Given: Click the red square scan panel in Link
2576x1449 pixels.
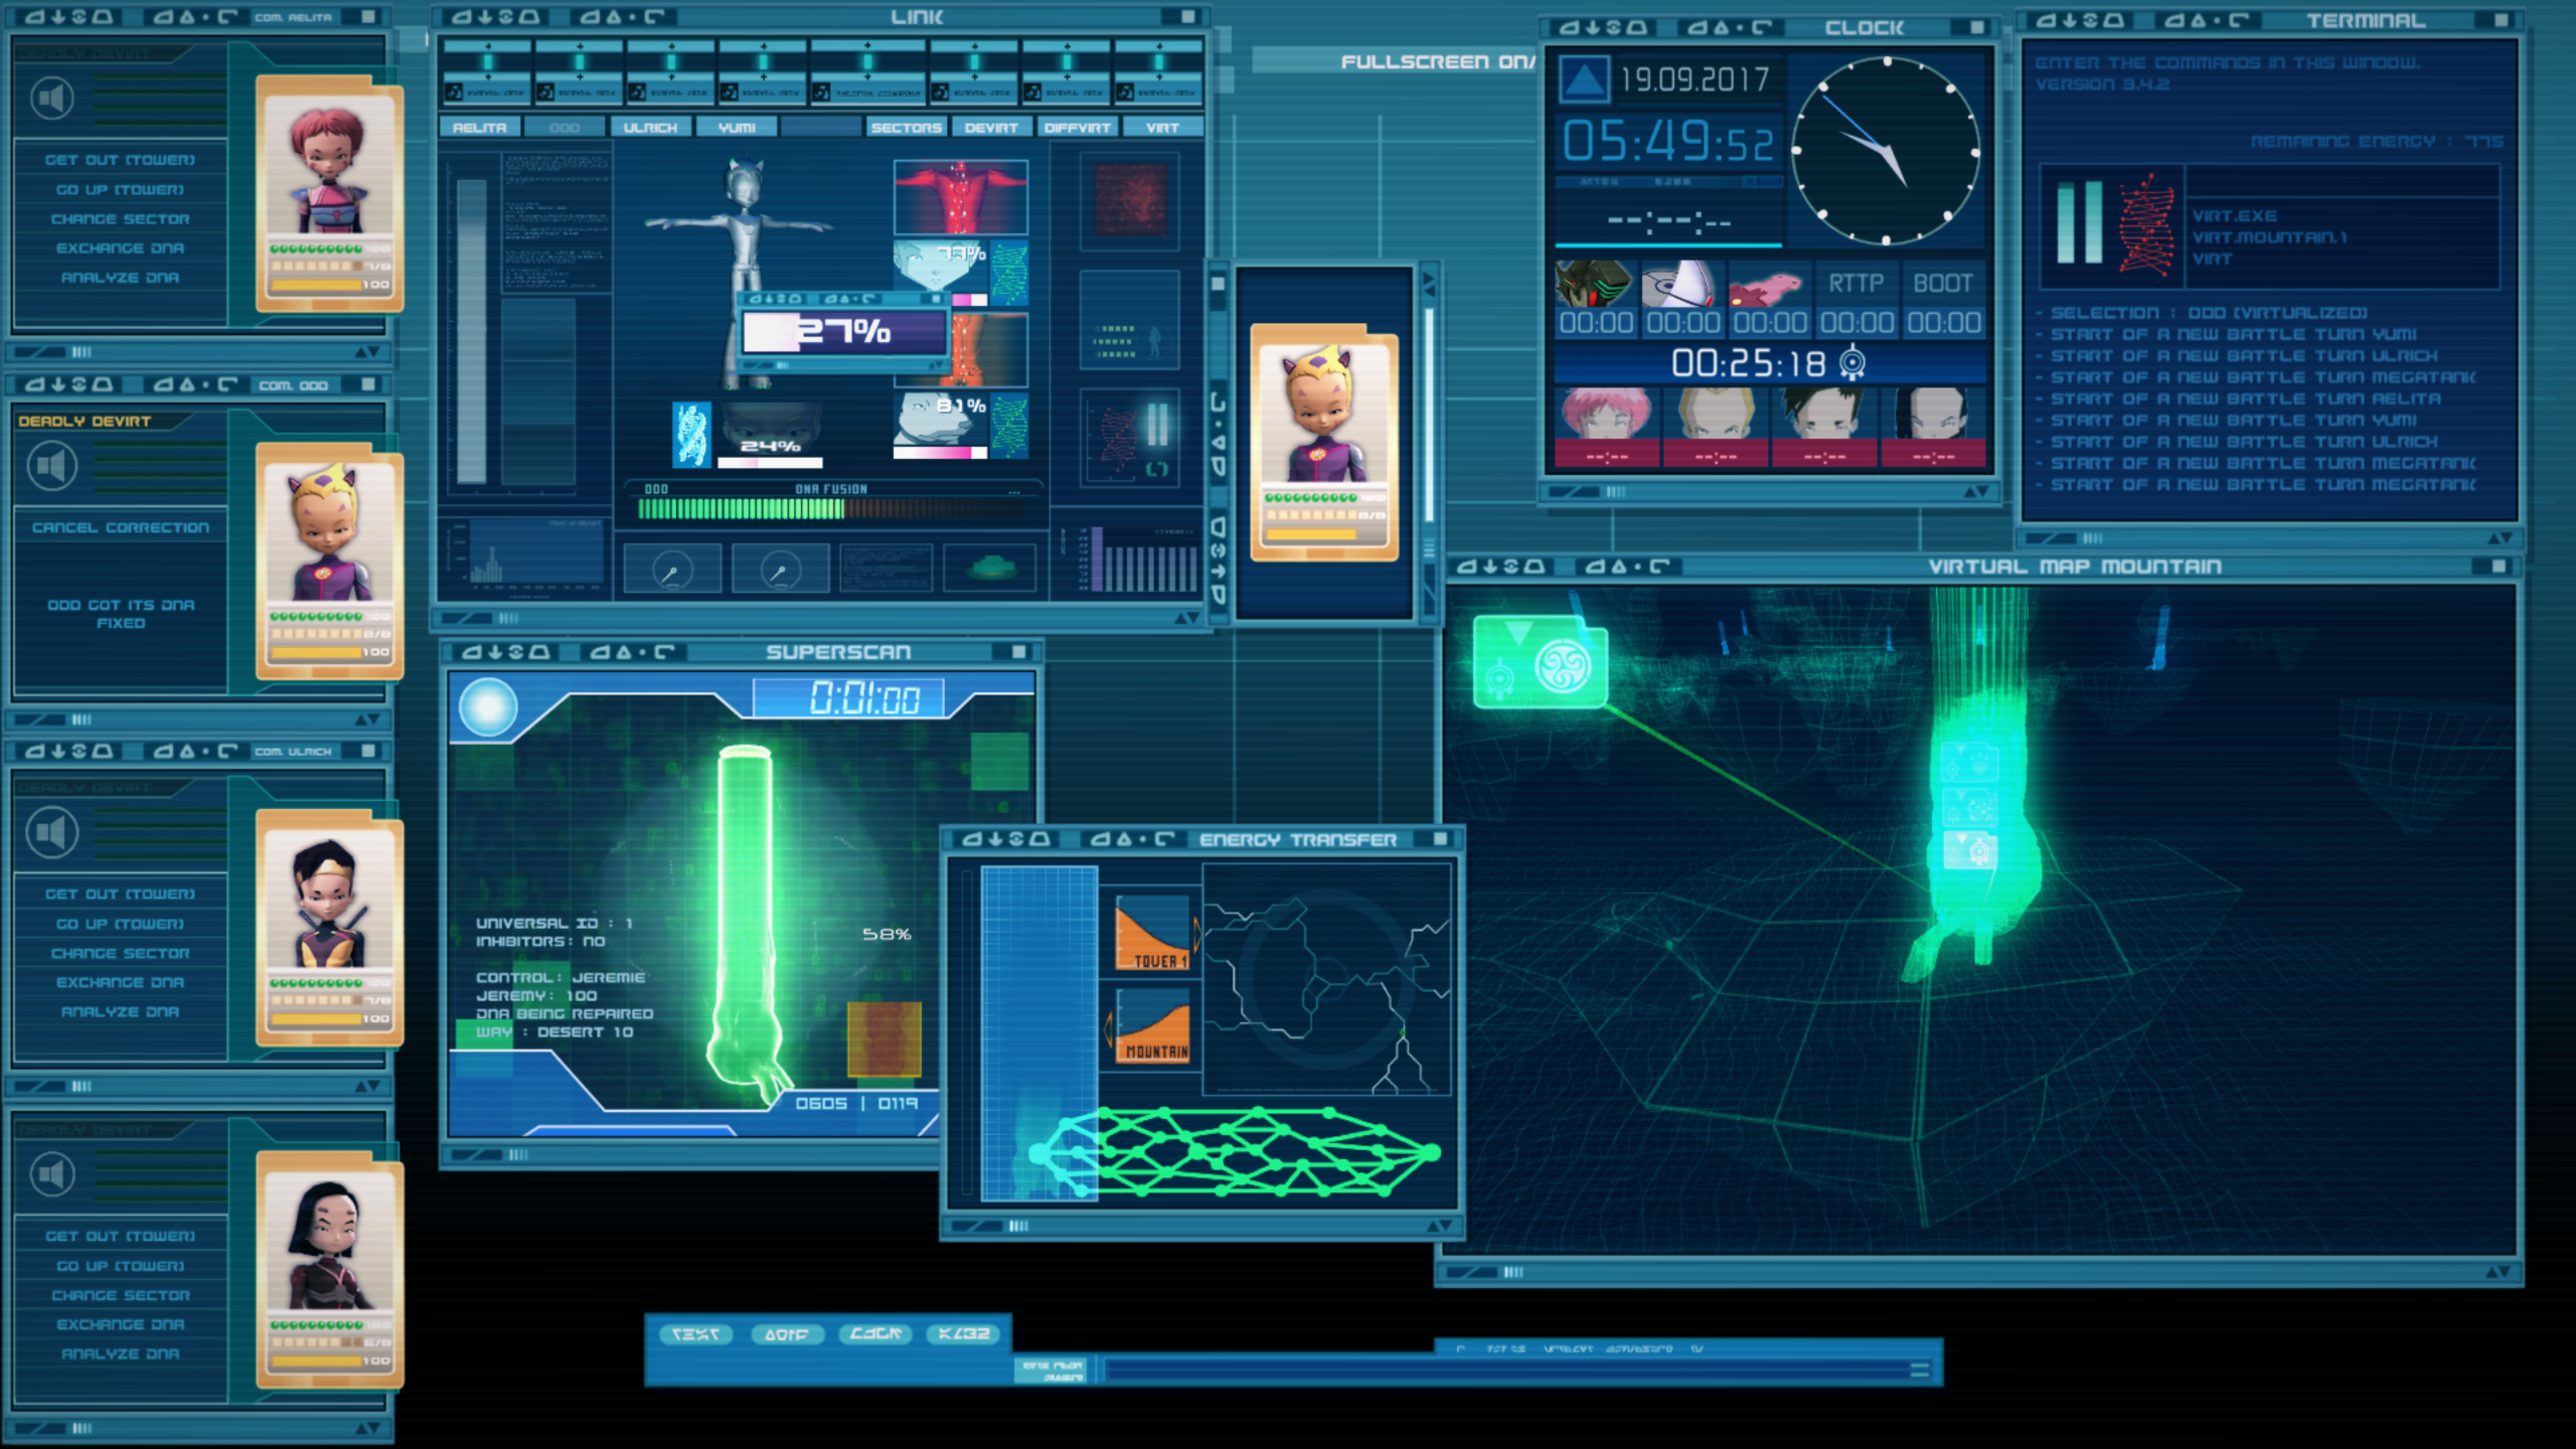Looking at the screenshot, I should (1131, 200).
